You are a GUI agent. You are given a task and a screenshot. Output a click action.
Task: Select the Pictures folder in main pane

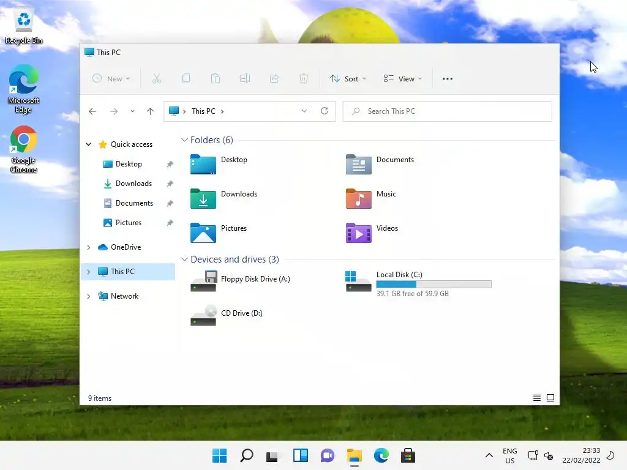point(219,233)
